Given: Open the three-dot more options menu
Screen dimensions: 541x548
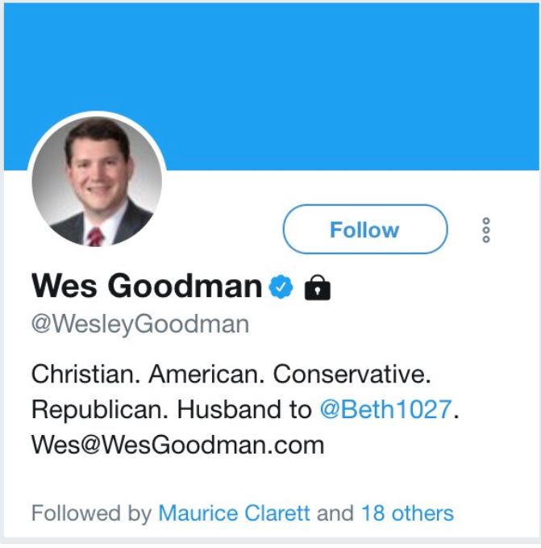Looking at the screenshot, I should click(x=485, y=230).
